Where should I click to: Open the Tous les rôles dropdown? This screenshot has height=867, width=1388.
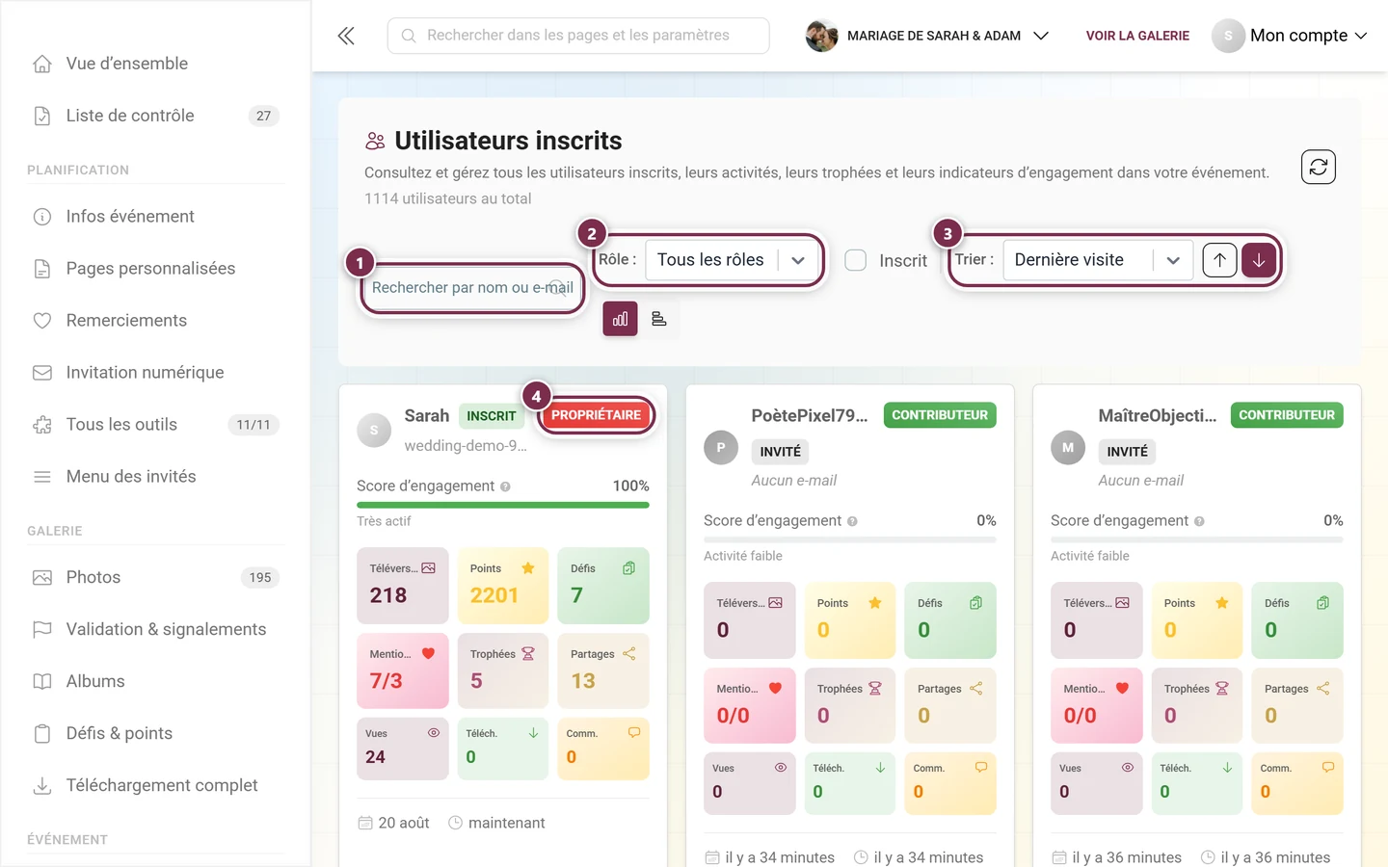pos(733,260)
